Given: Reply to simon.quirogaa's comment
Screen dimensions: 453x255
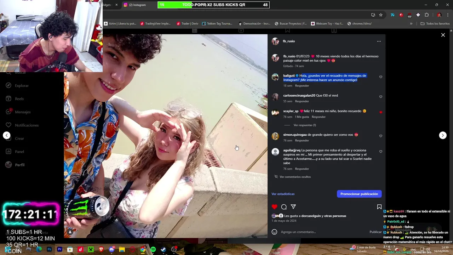Looking at the screenshot, I should pyautogui.click(x=302, y=141).
